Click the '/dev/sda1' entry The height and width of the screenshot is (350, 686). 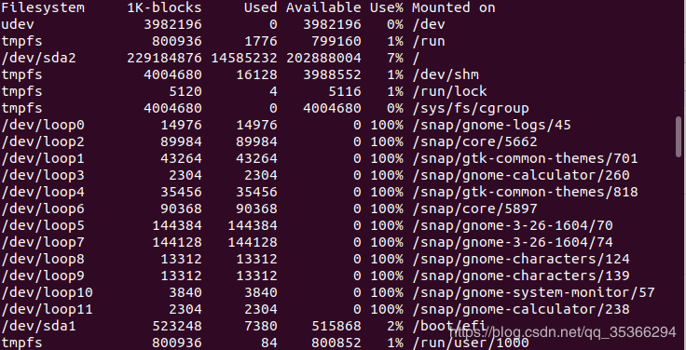pos(38,326)
